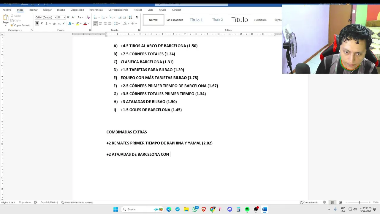
Task: Click paragraph shading bucket icon
Action: point(125,23)
